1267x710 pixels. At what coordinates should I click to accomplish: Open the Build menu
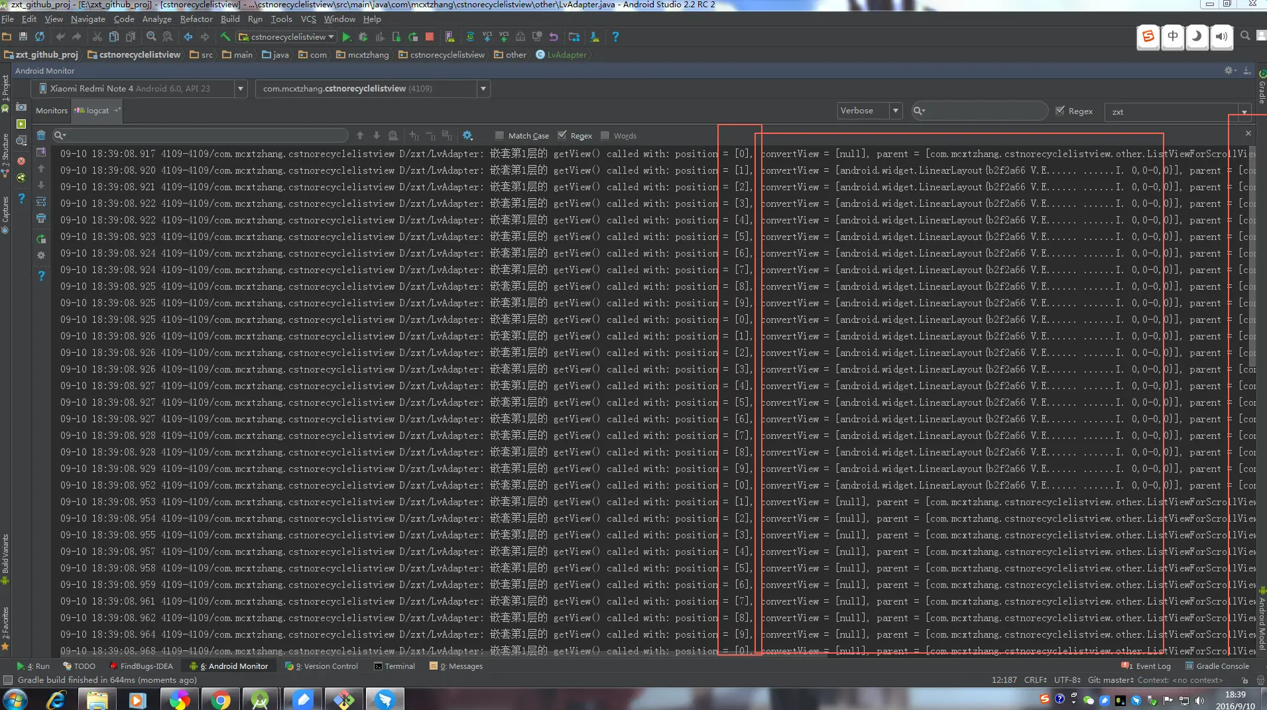point(230,19)
